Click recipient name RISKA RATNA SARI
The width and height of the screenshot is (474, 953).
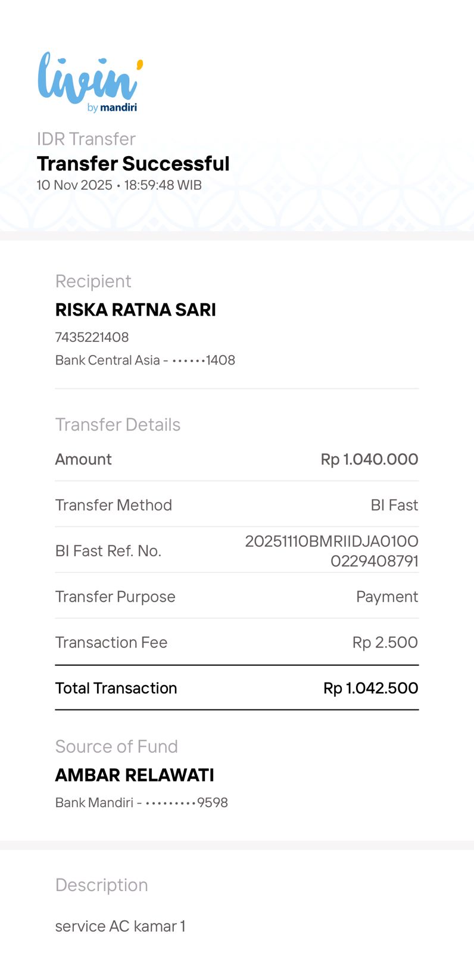tap(135, 310)
